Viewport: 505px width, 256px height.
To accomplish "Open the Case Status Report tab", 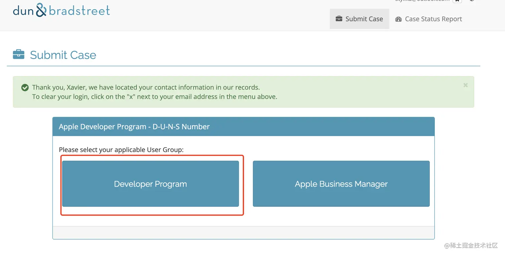I will pos(429,19).
